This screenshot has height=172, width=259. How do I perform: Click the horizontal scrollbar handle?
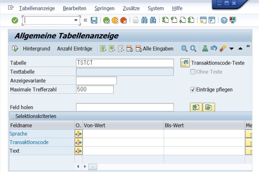click(93, 167)
